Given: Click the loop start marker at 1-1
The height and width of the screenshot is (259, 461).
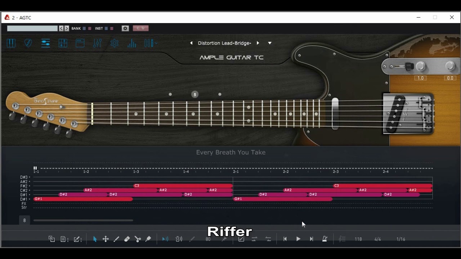Looking at the screenshot, I should click(35, 168).
